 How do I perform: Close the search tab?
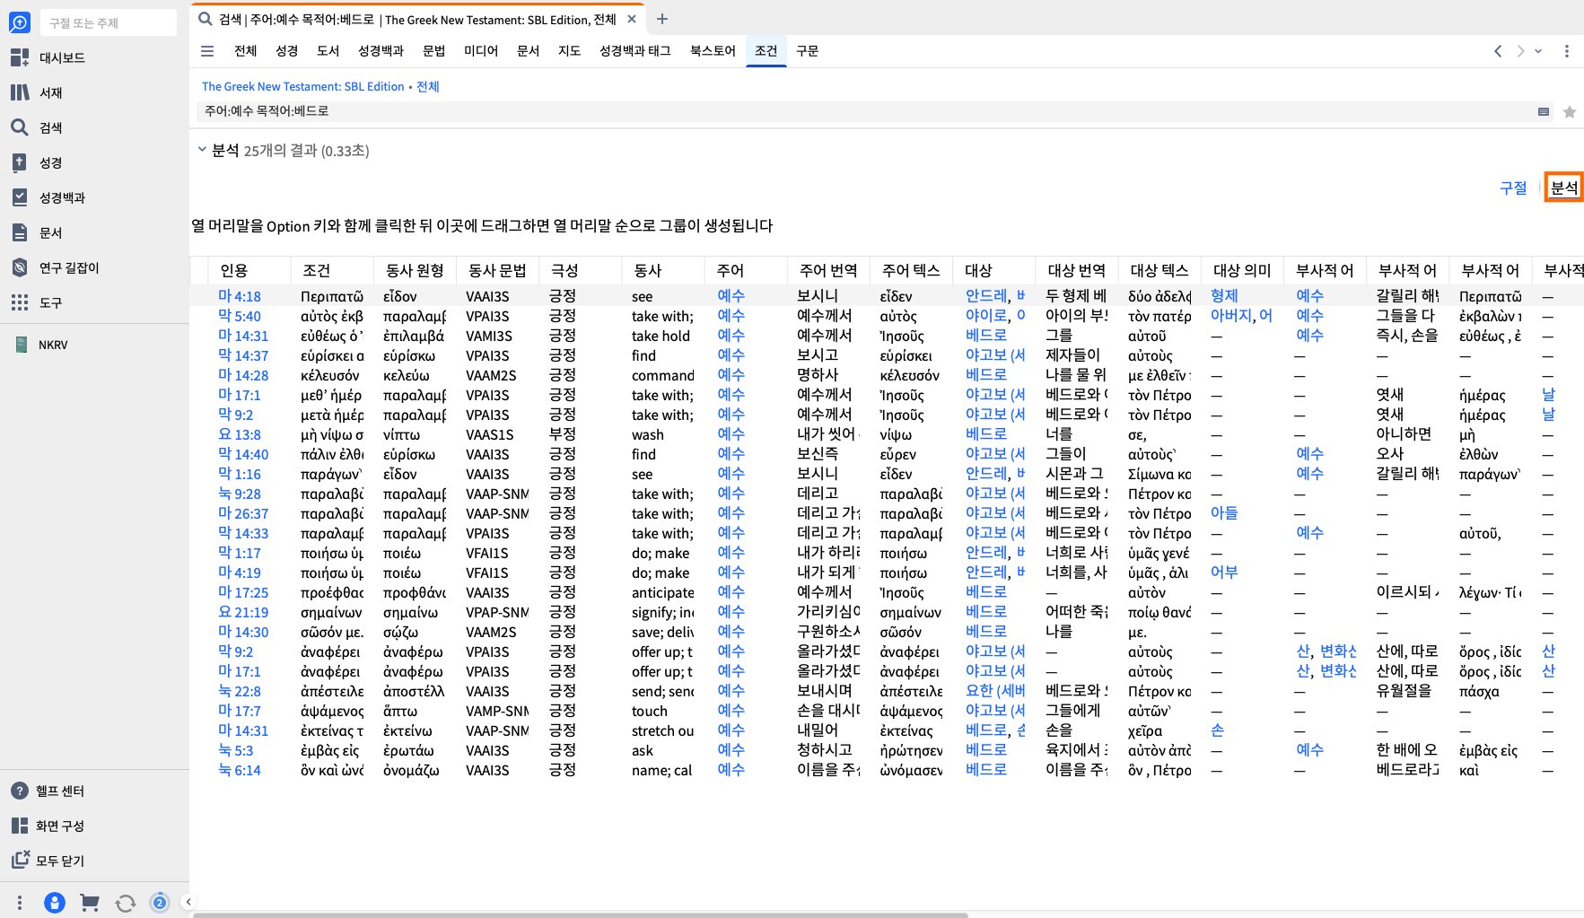tap(632, 19)
